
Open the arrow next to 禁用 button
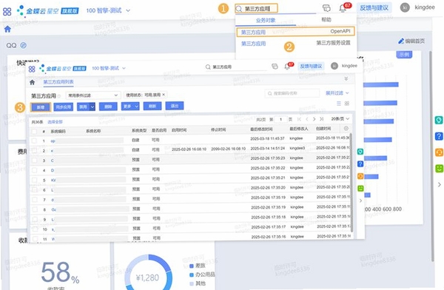click(x=92, y=107)
